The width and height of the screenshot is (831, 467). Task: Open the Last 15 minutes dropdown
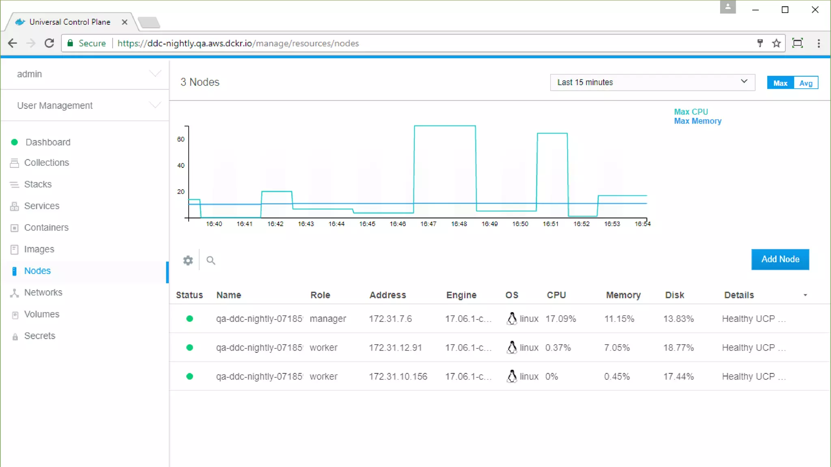pyautogui.click(x=652, y=82)
